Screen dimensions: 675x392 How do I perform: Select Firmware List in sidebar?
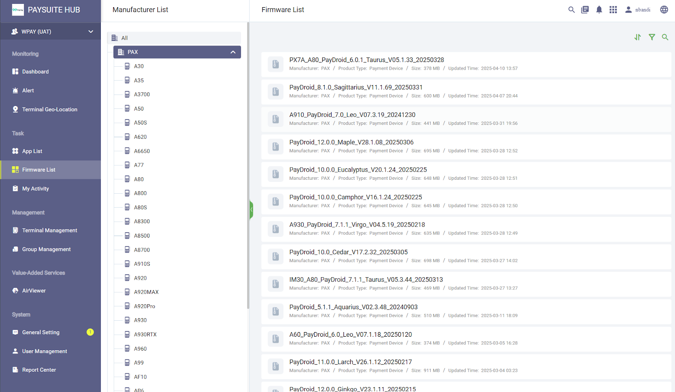point(51,170)
